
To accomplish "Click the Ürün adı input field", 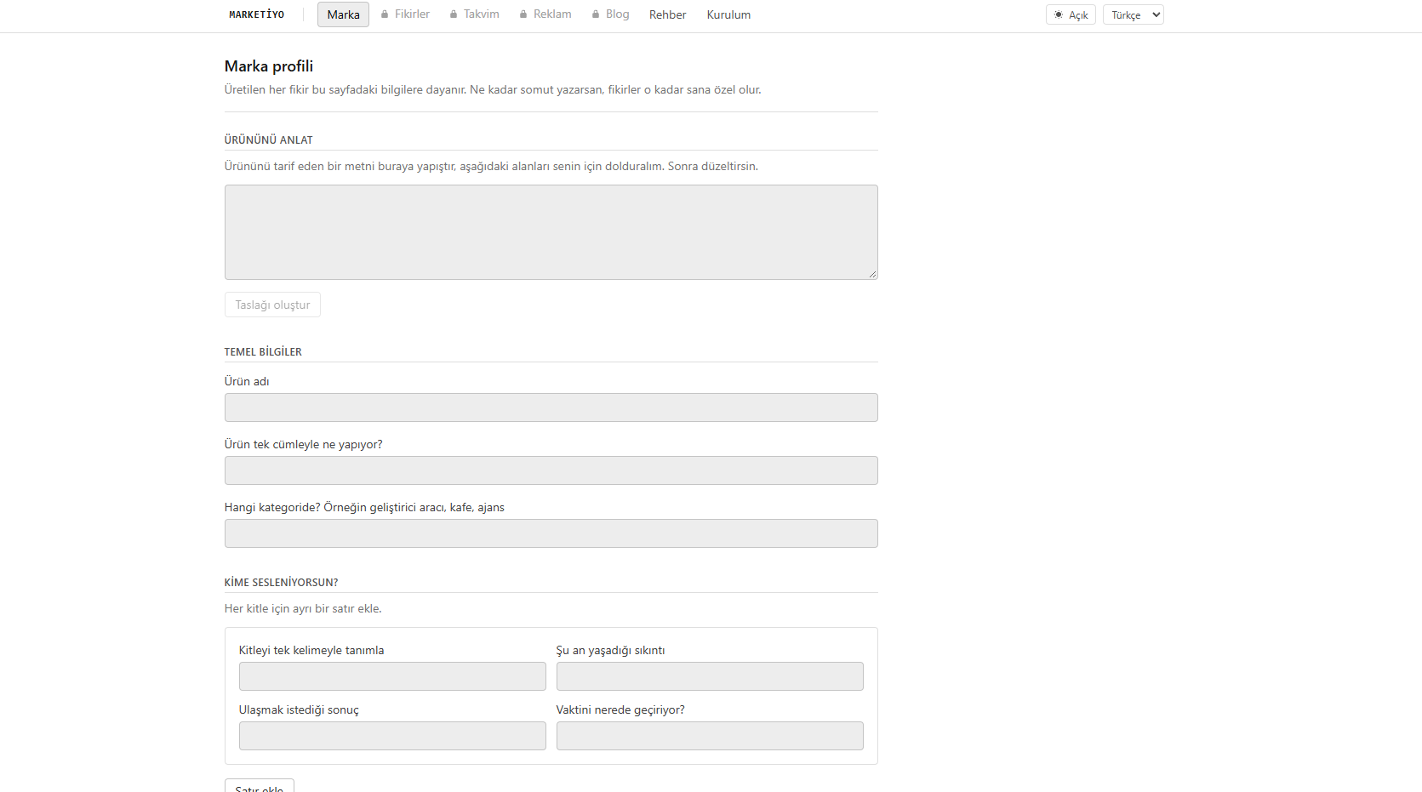I will tap(551, 407).
